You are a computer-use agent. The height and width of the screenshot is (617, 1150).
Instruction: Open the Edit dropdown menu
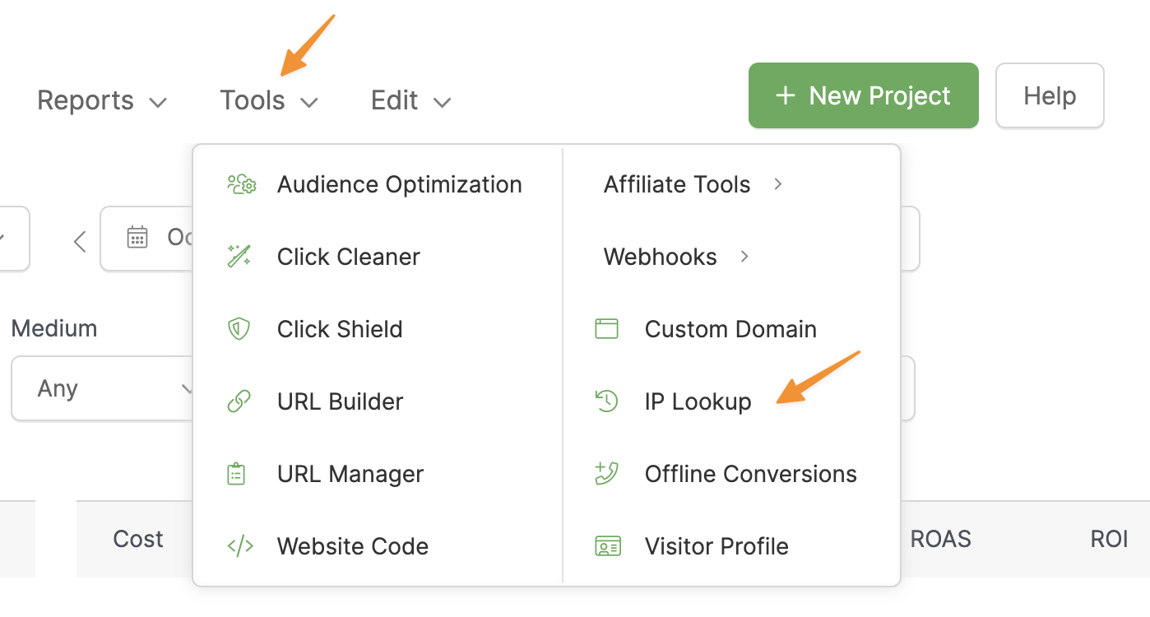[410, 100]
